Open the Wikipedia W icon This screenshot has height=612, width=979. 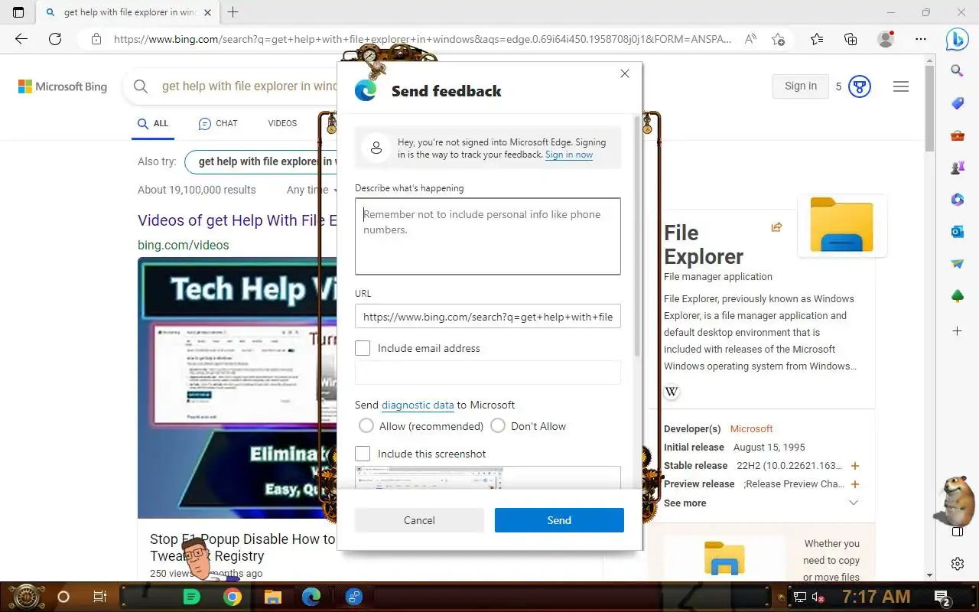coord(672,392)
